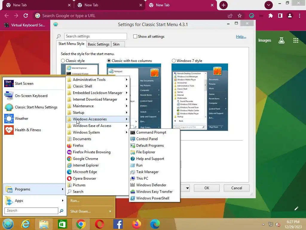Select the Windows 7 style radio button
Viewport: 306px width, 230px height.
click(174, 60)
